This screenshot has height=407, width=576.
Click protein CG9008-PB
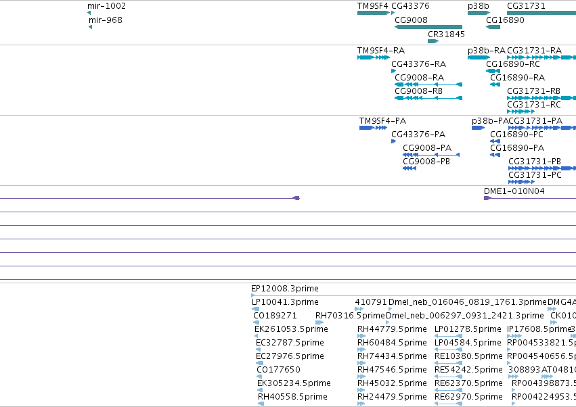pyautogui.click(x=409, y=168)
